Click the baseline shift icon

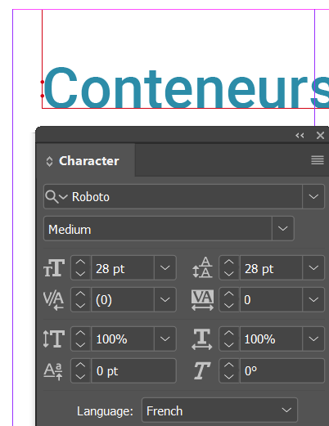[53, 371]
